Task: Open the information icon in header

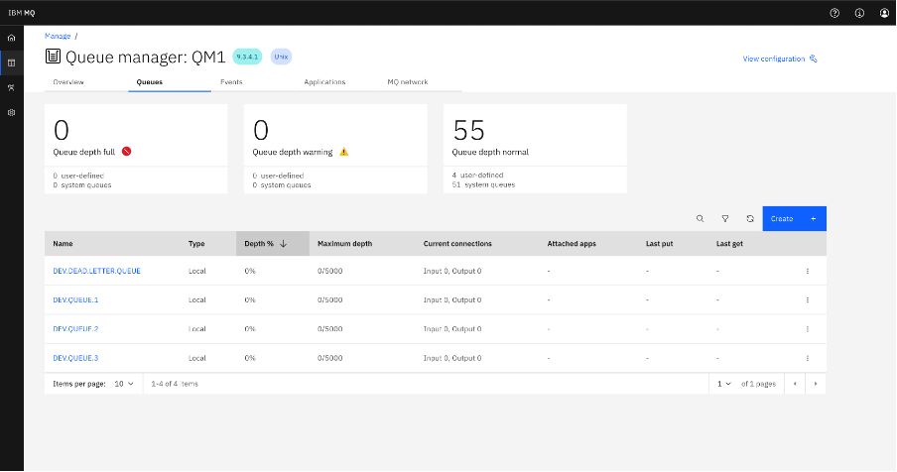Action: click(859, 13)
